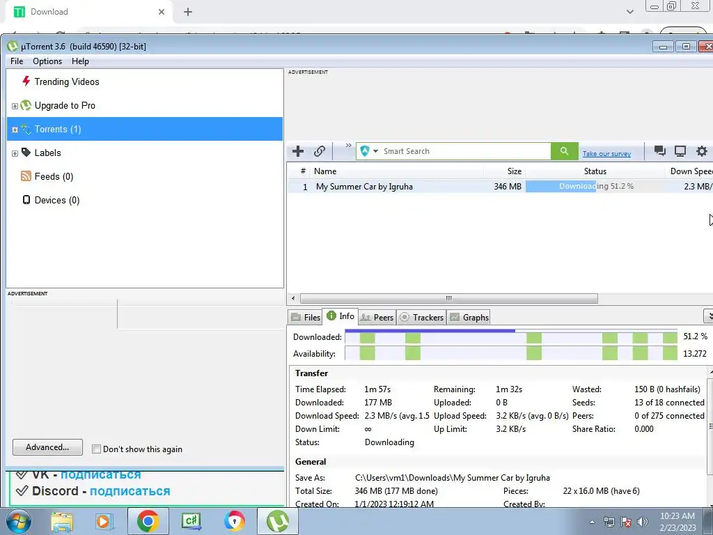
Task: Click the remote monitor toolbar icon
Action: click(680, 151)
